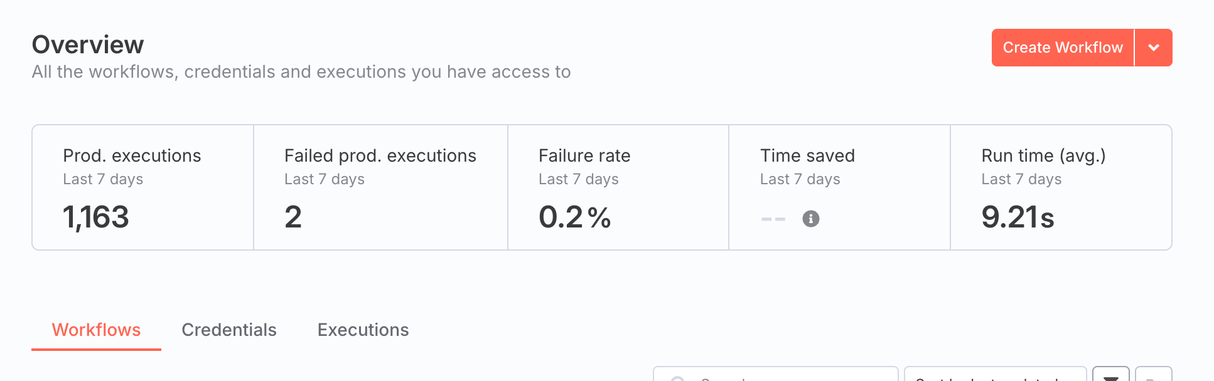
Task: Click the Overview page heading
Action: (x=88, y=44)
